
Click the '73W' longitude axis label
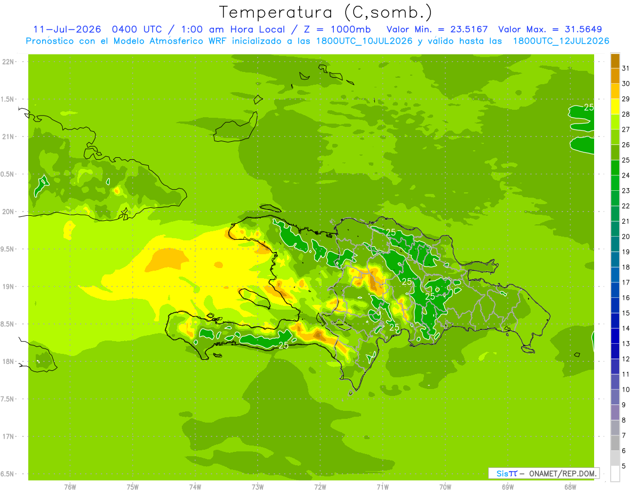point(258,487)
